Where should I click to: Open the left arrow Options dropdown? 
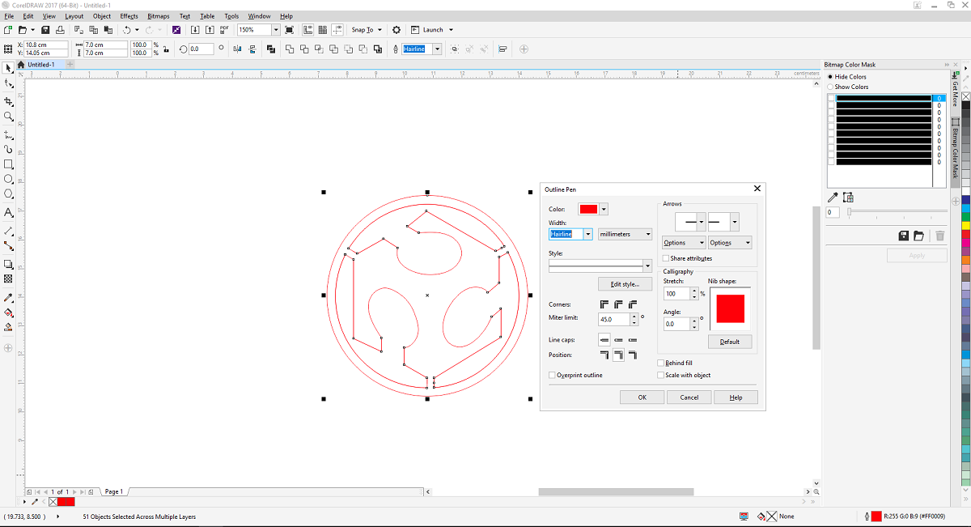point(684,243)
